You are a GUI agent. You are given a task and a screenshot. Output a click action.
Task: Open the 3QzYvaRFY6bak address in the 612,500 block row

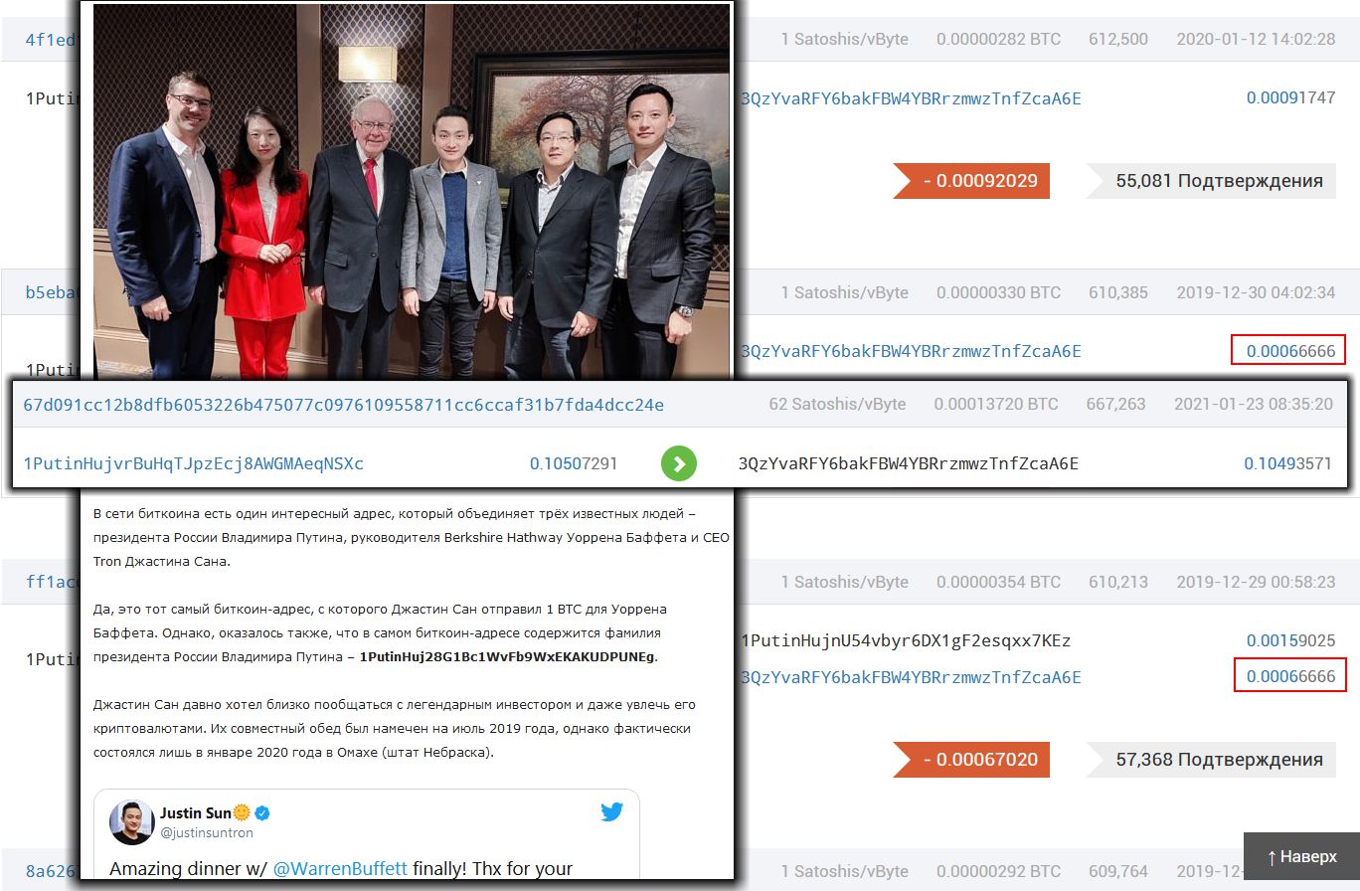[910, 98]
